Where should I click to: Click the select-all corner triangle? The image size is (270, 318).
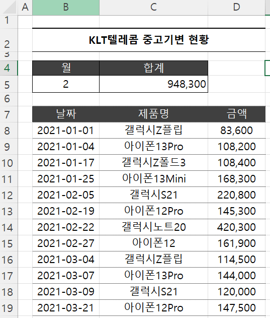pyautogui.click(x=9, y=8)
